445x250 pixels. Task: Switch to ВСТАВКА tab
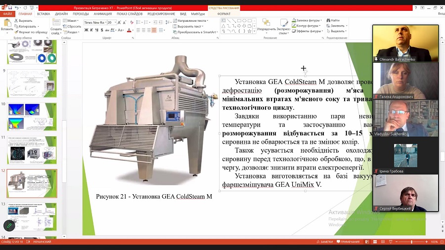pos(44,14)
